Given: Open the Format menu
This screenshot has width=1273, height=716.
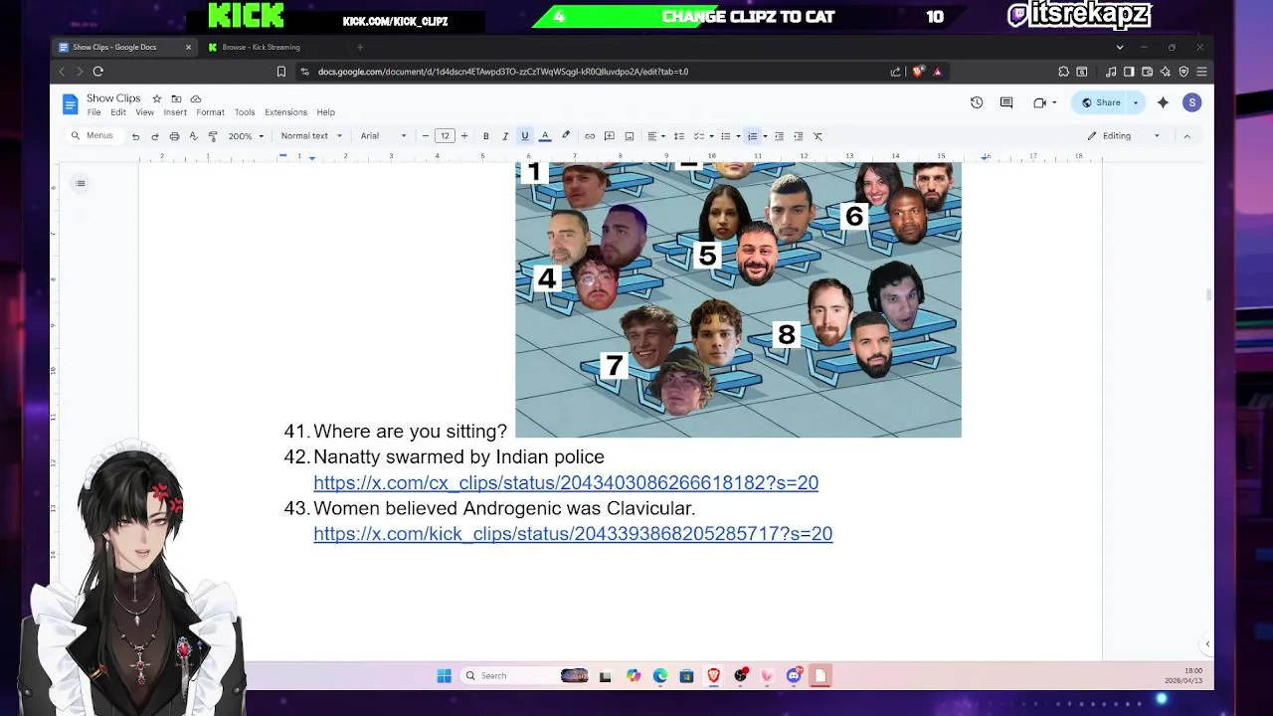Looking at the screenshot, I should point(210,112).
